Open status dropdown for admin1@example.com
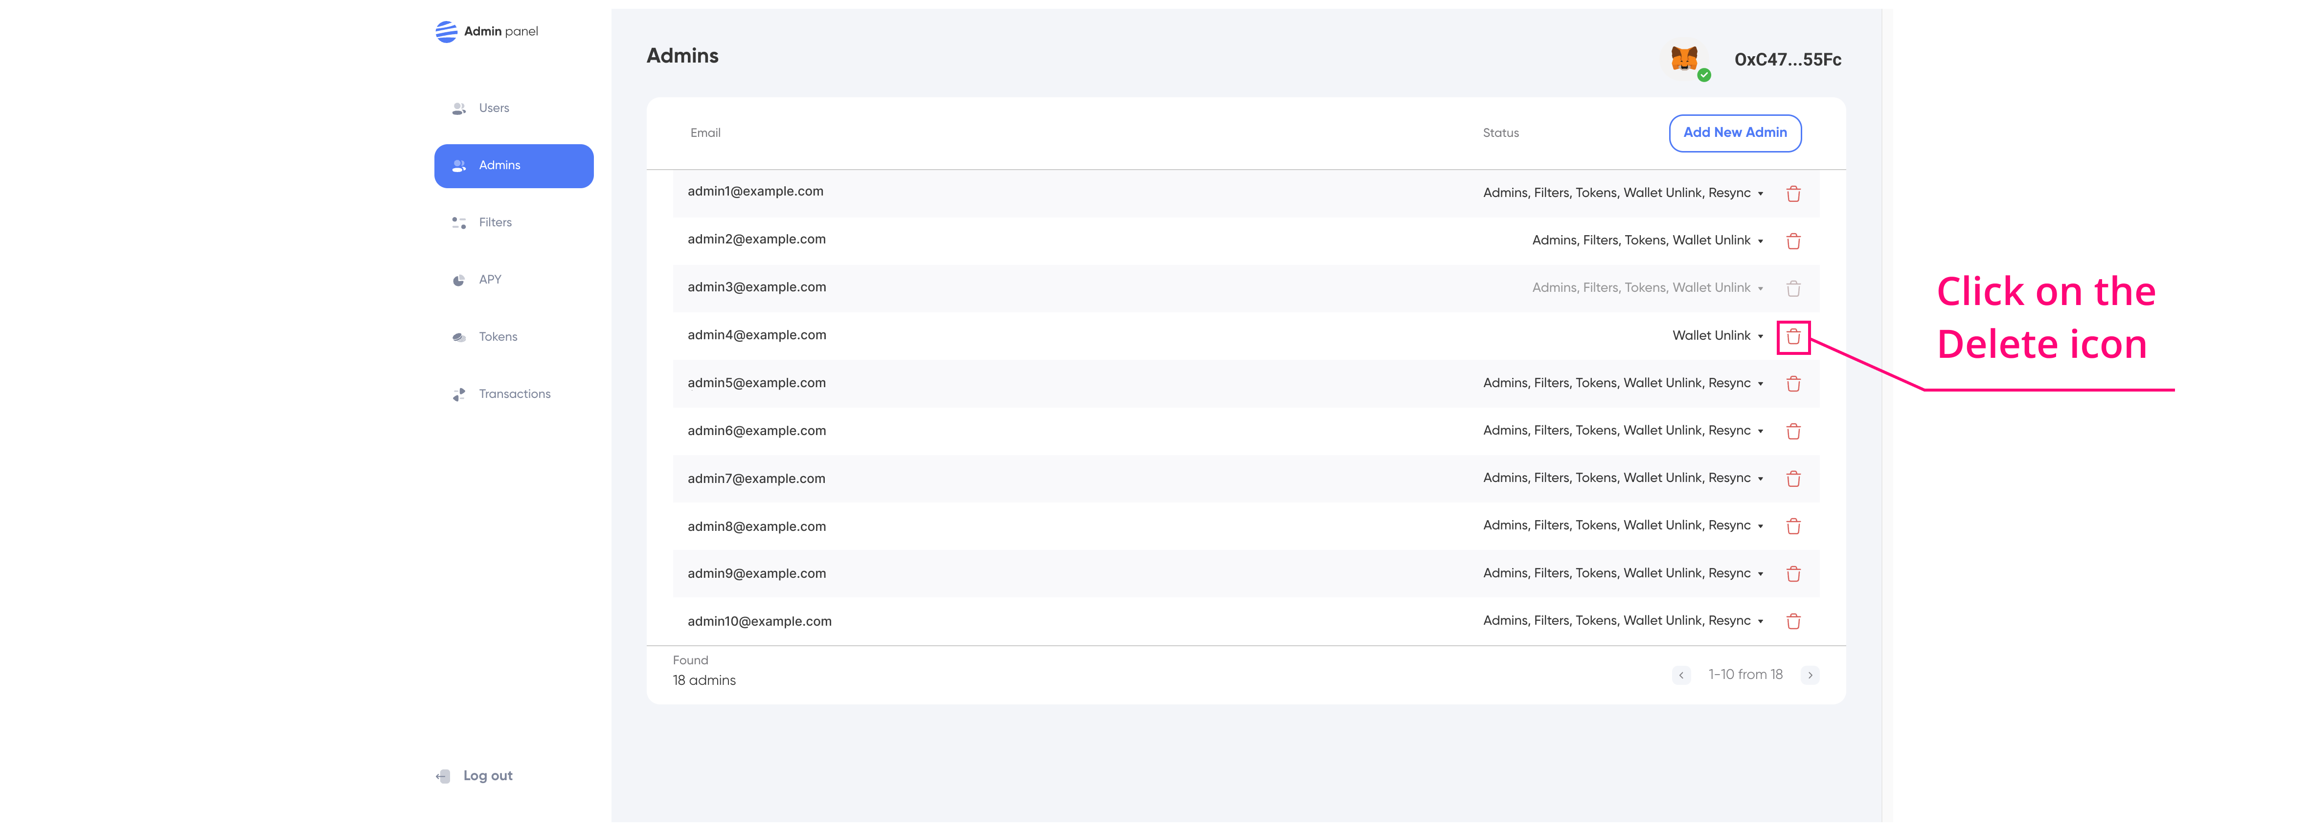Viewport: 2310px width, 831px height. point(1759,194)
